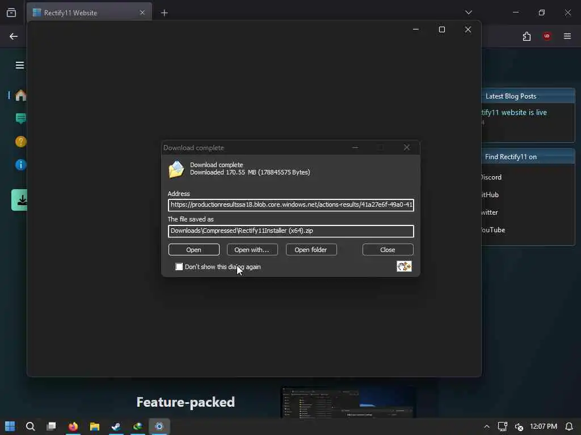Open the 12:07 PM clock
Screen dimensions: 581x435
click(x=543, y=427)
